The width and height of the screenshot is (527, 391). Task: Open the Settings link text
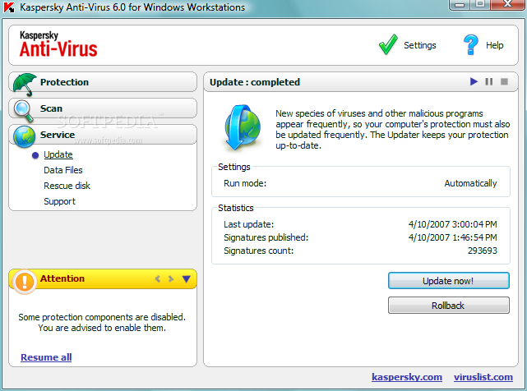tap(420, 45)
